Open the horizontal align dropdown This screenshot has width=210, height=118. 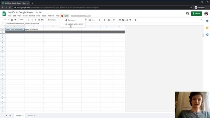tap(100, 20)
